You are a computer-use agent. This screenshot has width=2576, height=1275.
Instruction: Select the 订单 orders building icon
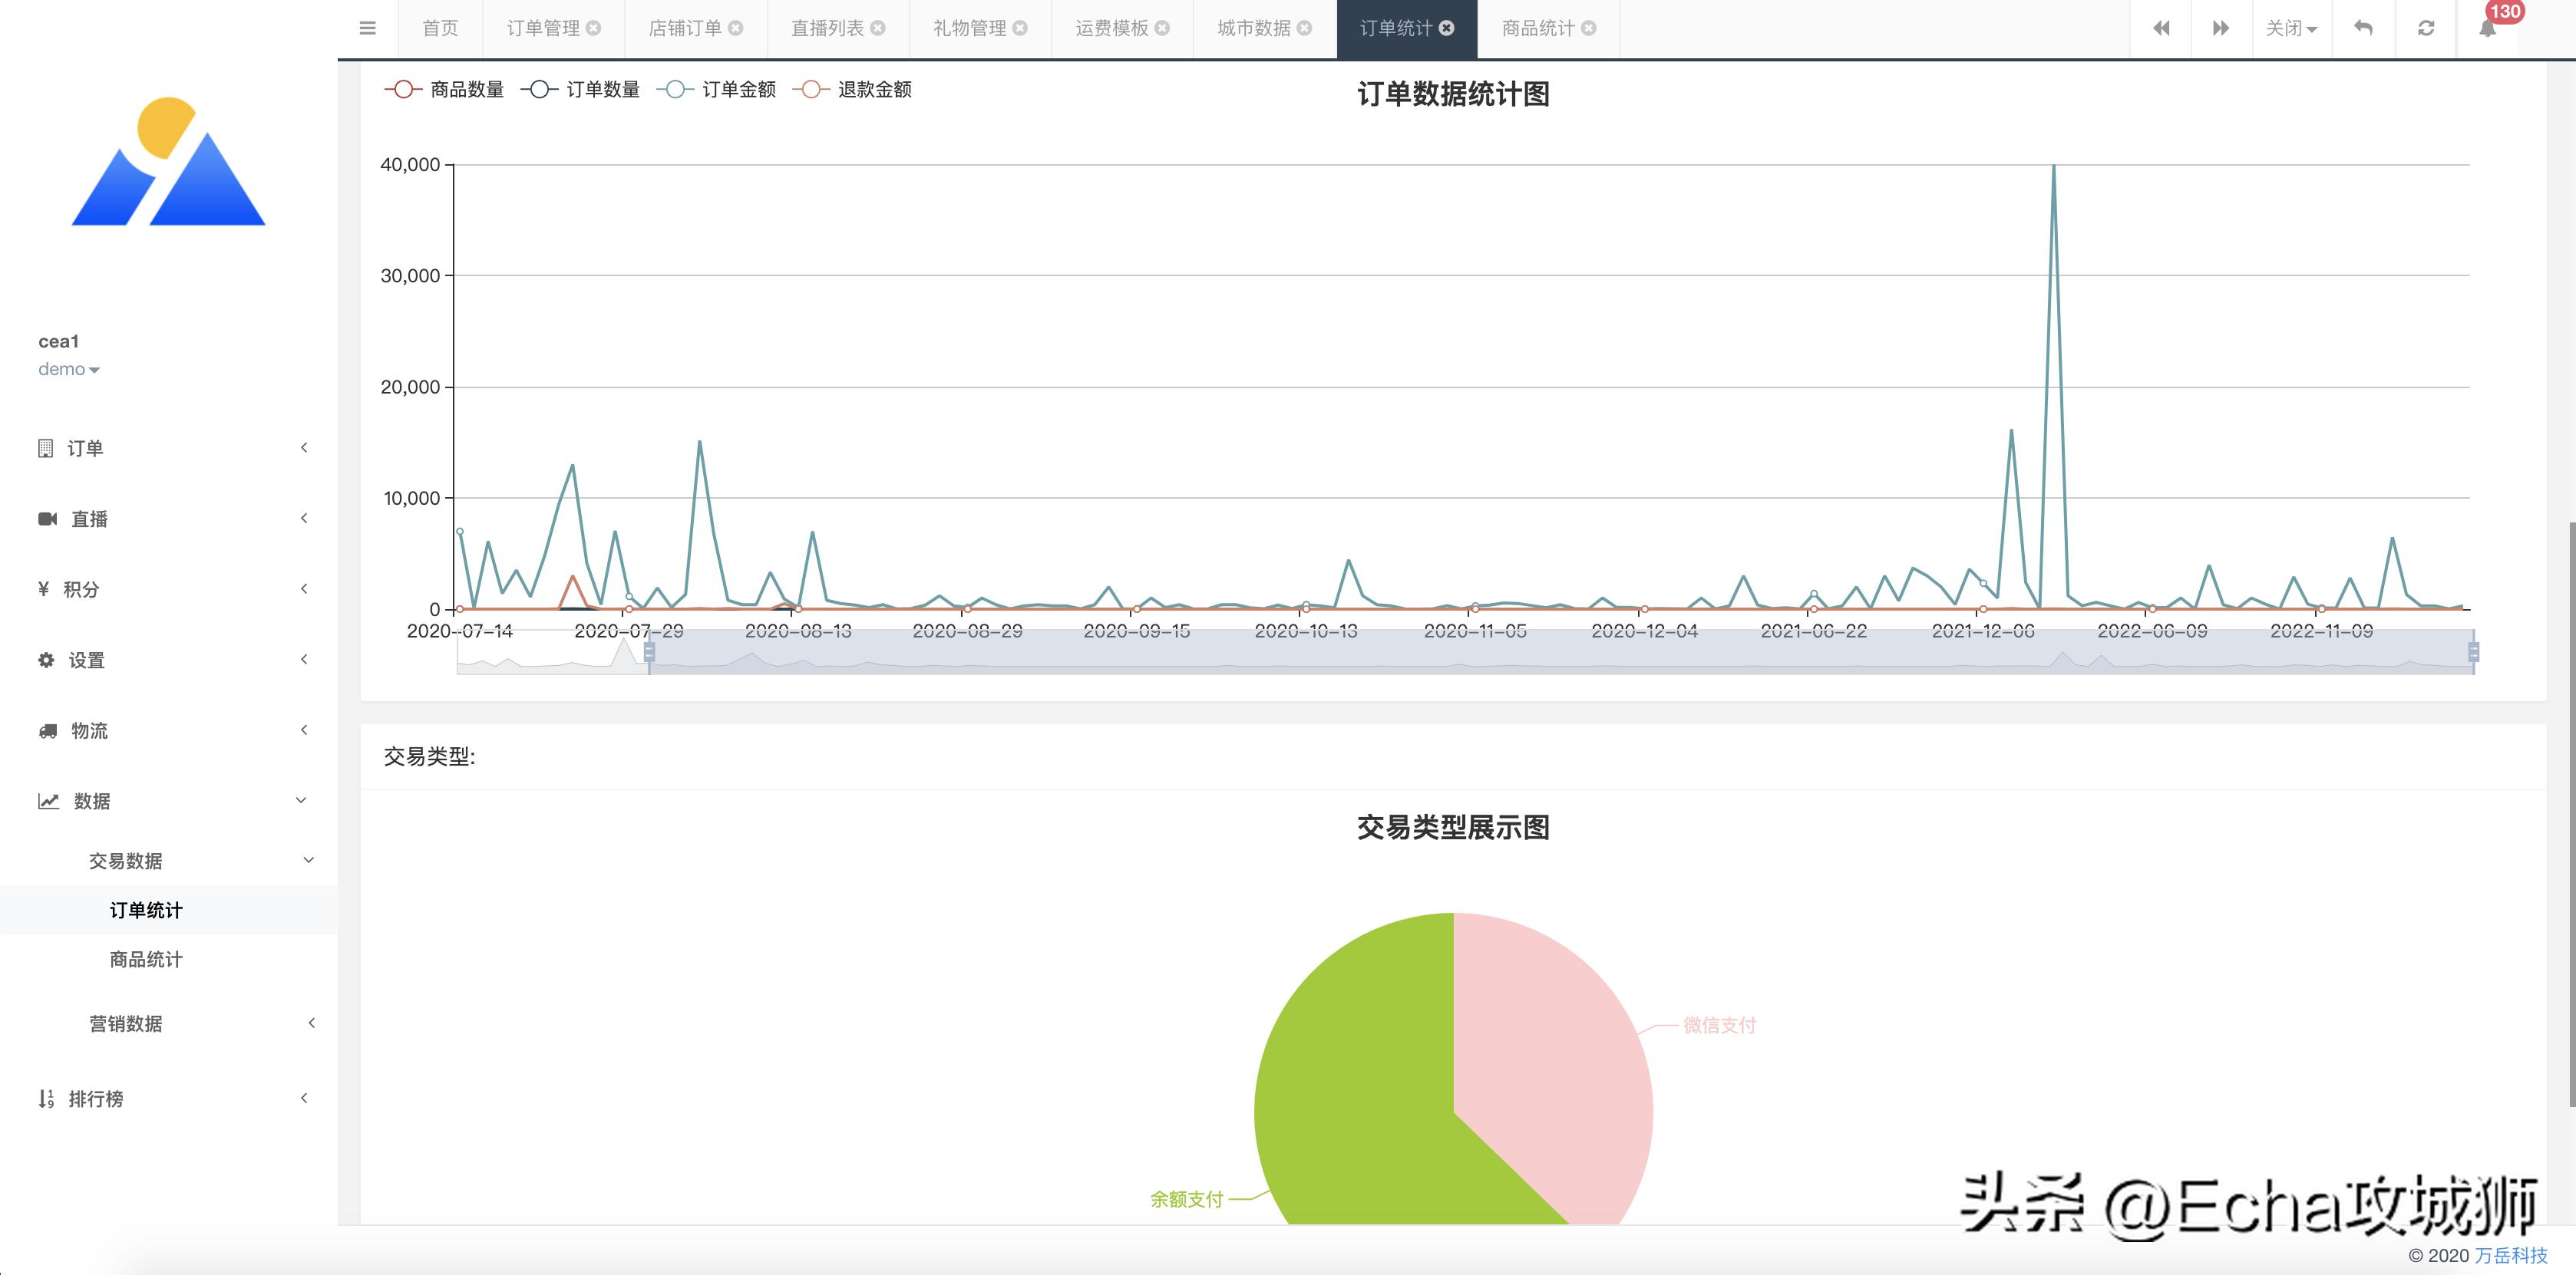45,448
